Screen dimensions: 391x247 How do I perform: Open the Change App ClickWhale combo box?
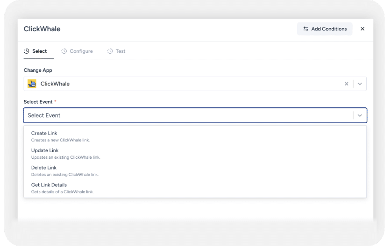(x=195, y=84)
